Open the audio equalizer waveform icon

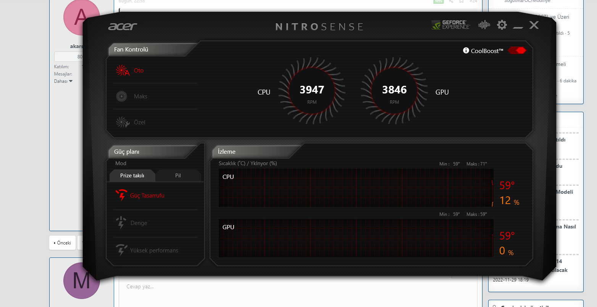[484, 25]
